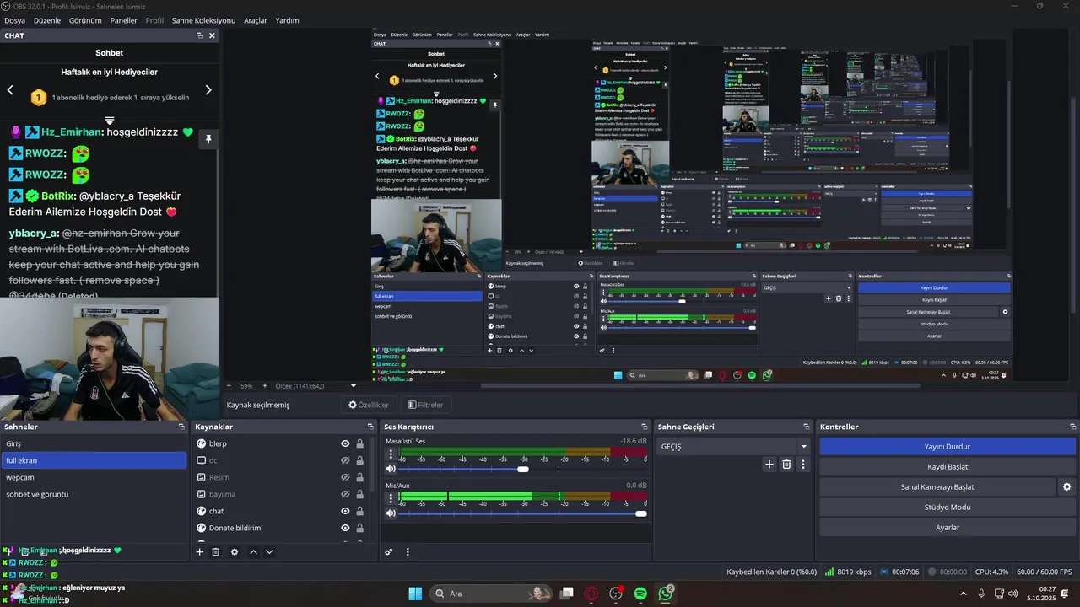Image resolution: width=1080 pixels, height=607 pixels.
Task: Show the bayılma source using its eye icon
Action: pos(345,494)
